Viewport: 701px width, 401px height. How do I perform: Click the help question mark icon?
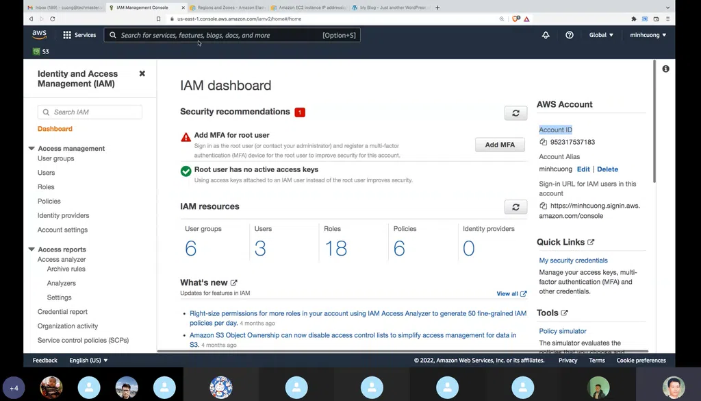click(x=569, y=35)
